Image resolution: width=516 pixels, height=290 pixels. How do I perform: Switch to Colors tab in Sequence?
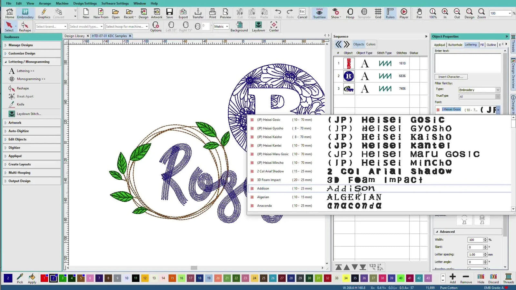pyautogui.click(x=371, y=44)
